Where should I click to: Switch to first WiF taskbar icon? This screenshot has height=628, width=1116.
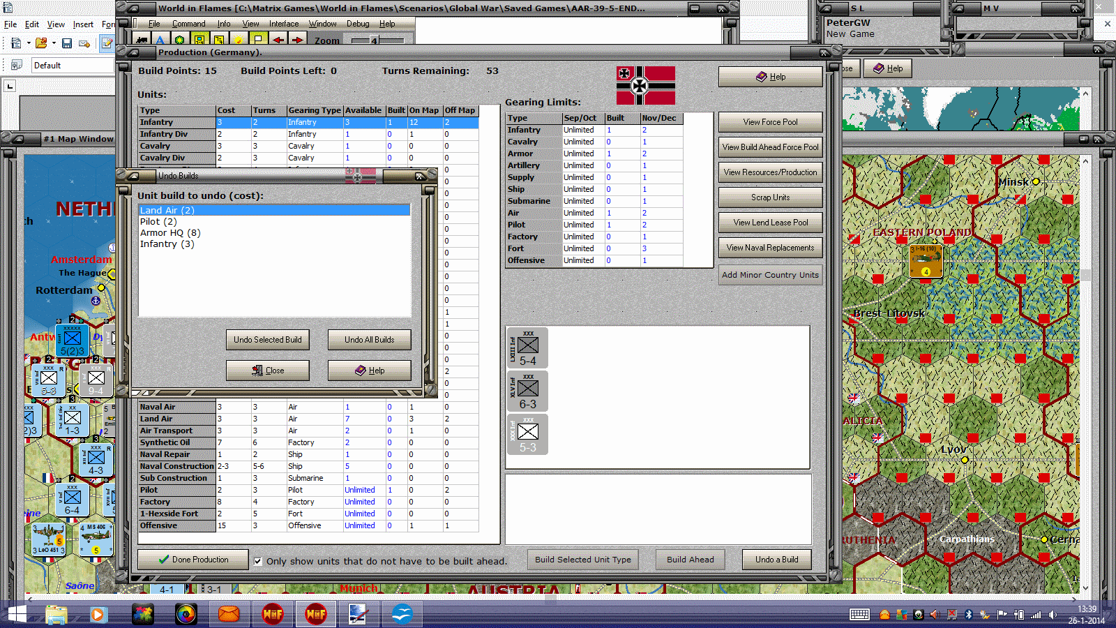[273, 614]
